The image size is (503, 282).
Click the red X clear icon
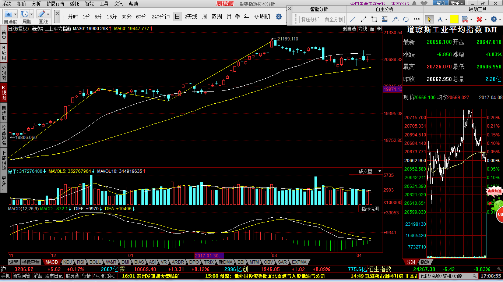click(x=479, y=19)
